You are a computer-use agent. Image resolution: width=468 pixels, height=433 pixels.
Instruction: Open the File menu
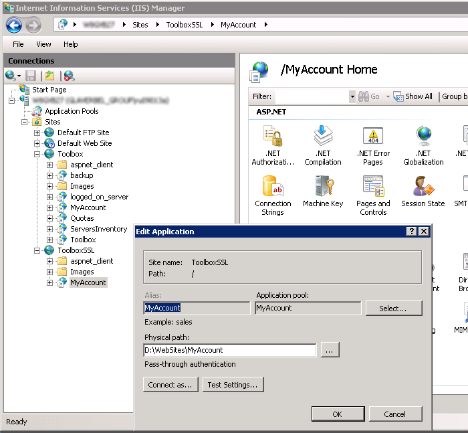tap(18, 44)
